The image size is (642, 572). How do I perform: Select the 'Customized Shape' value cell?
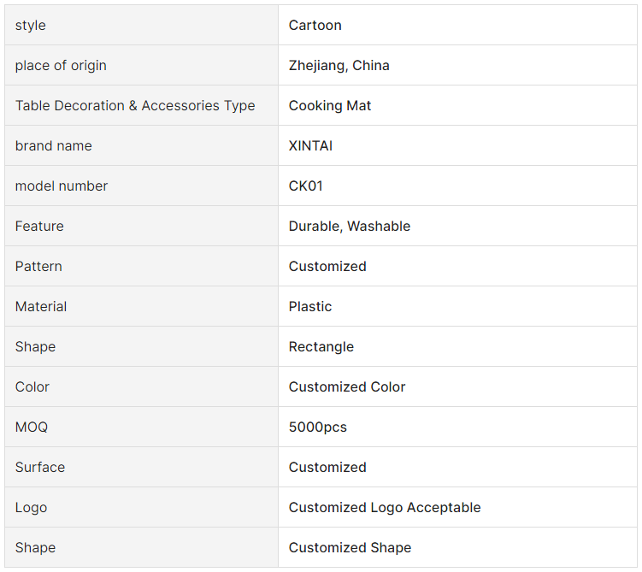click(x=350, y=548)
